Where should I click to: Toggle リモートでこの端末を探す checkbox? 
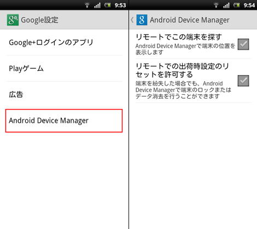[x=243, y=44]
